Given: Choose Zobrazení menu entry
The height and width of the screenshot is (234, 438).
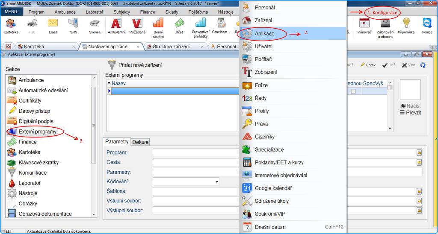Looking at the screenshot, I should point(293,72).
